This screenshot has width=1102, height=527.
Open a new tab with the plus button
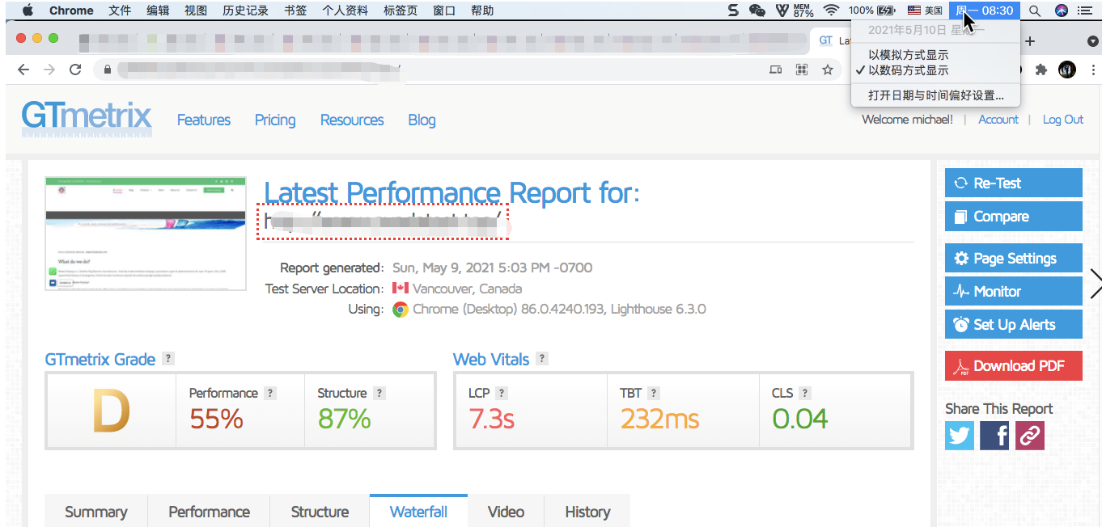[1030, 40]
